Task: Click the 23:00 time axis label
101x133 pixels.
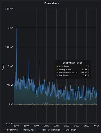Action: pyautogui.click(x=26, y=126)
